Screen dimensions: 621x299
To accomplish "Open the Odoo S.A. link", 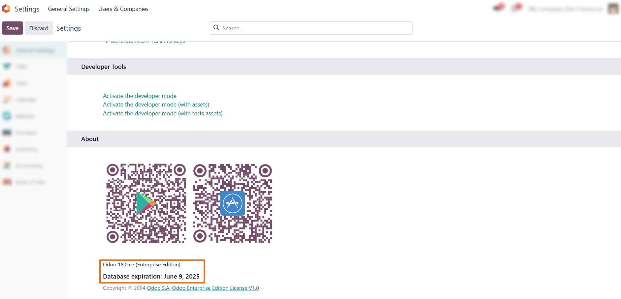I will 159,288.
